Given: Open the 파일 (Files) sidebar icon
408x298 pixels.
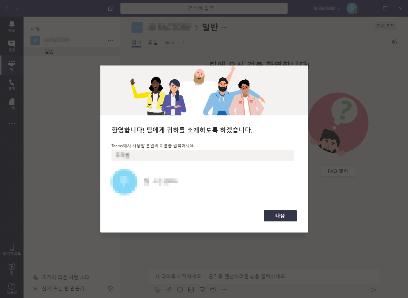Looking at the screenshot, I should (x=12, y=104).
